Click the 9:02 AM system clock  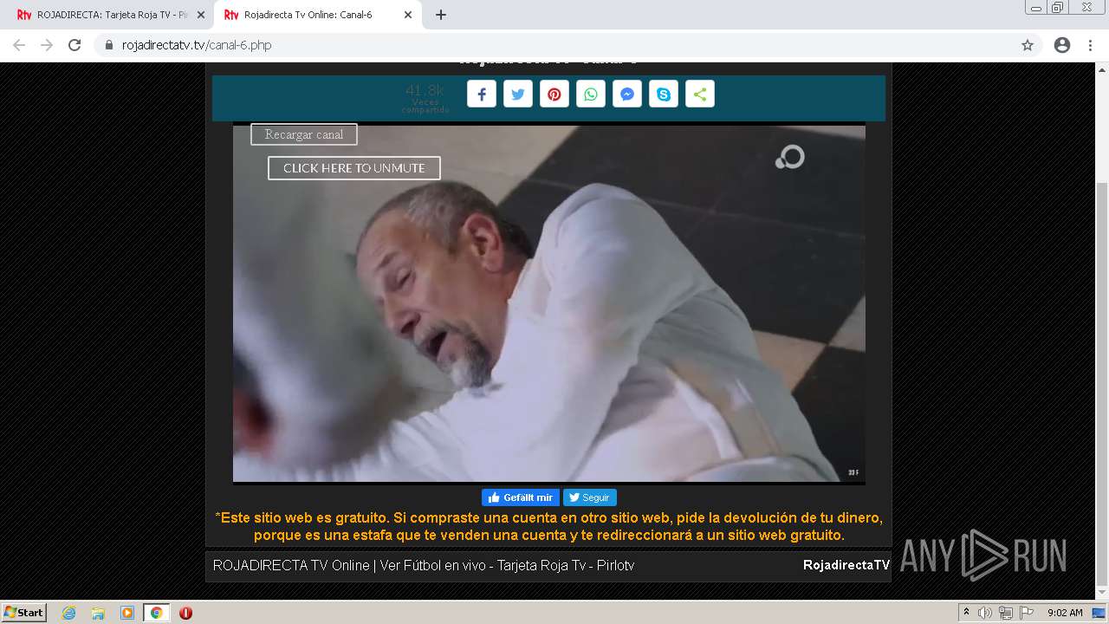[x=1065, y=613]
